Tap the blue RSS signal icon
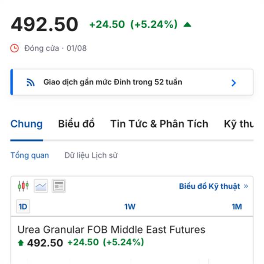Image resolution: width=264 pixels, height=264 pixels. tap(30, 83)
